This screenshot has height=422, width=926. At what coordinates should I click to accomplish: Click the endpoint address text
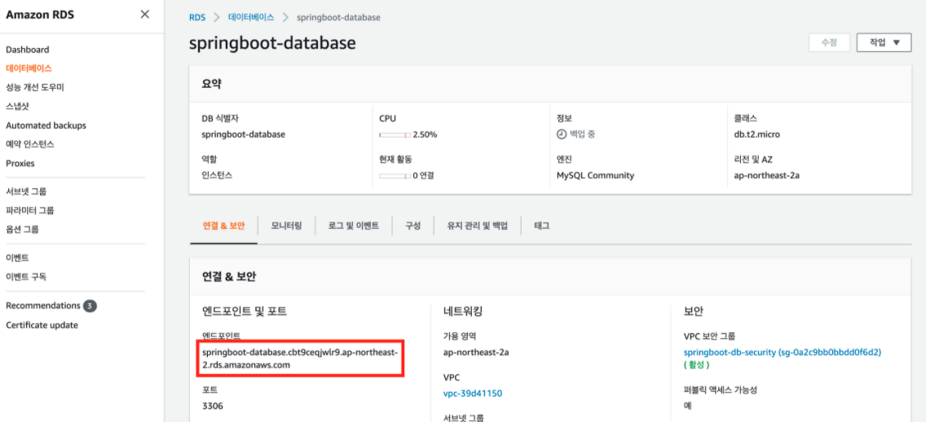coord(301,358)
